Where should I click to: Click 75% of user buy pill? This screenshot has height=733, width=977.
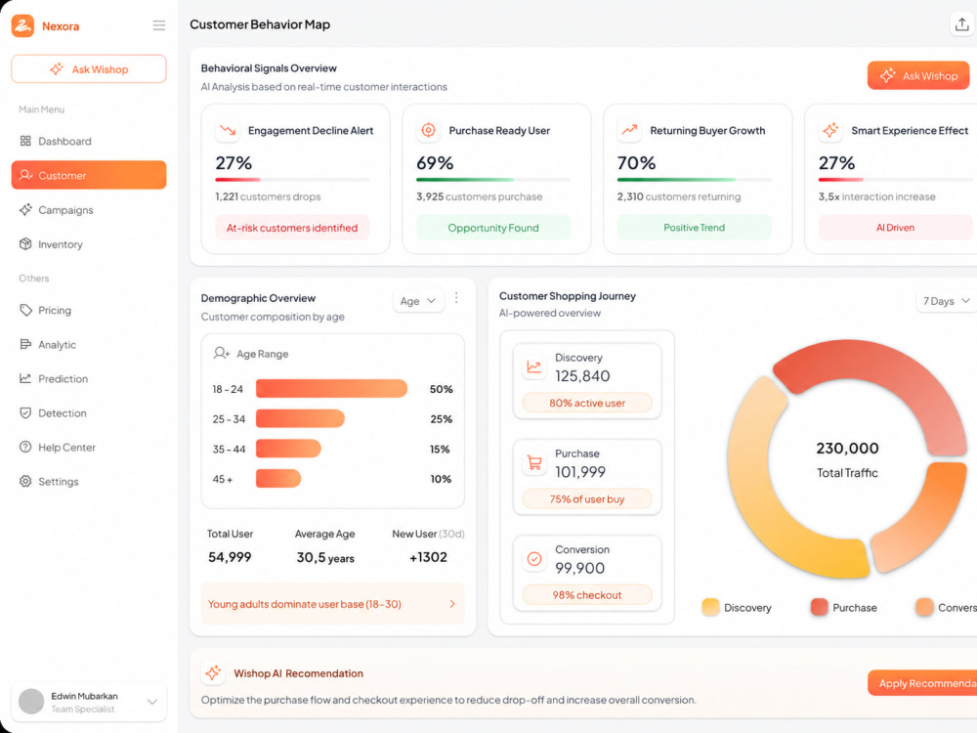587,499
